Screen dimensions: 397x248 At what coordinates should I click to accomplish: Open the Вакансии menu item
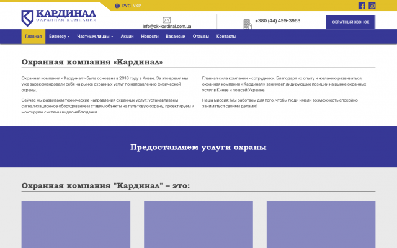pos(176,37)
